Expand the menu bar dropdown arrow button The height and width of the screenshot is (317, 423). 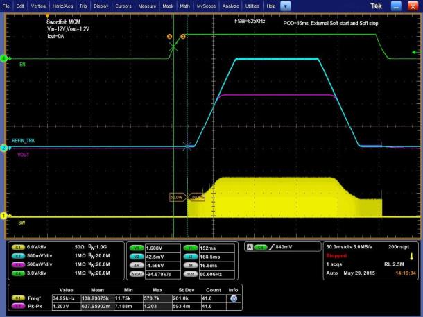(285, 6)
